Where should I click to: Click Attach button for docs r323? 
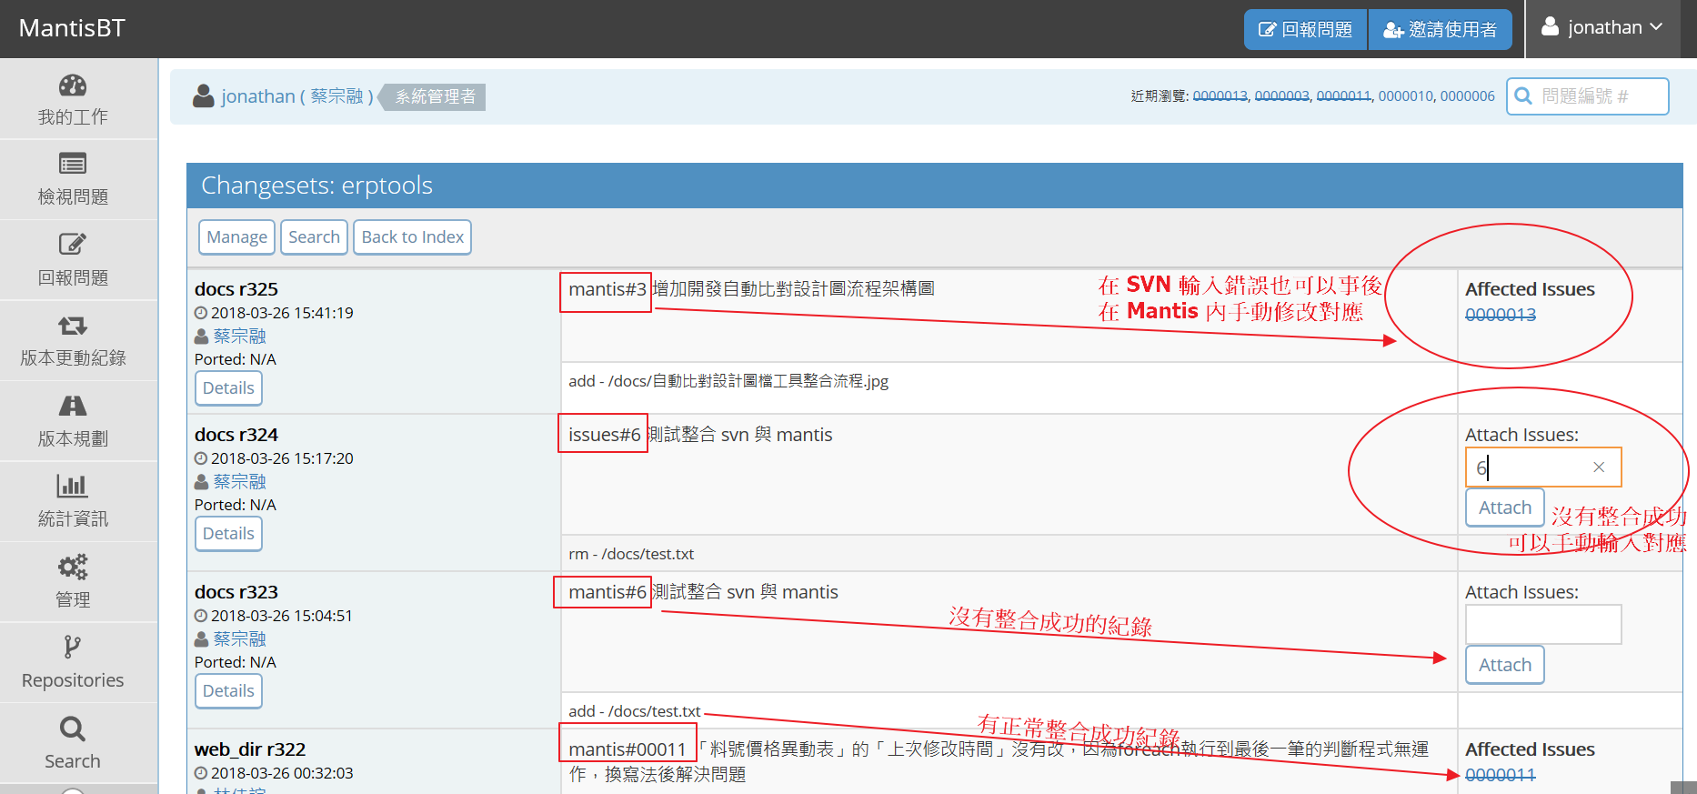pyautogui.click(x=1505, y=665)
